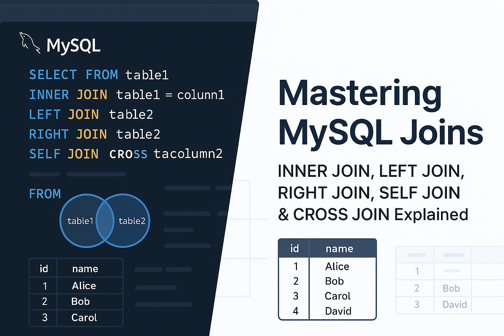This screenshot has height=336, width=504.
Task: Click the 'SELF' keyword in the code
Action: [45, 154]
